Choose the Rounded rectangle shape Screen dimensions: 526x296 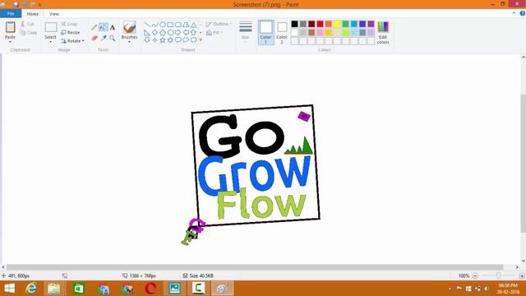coord(178,25)
